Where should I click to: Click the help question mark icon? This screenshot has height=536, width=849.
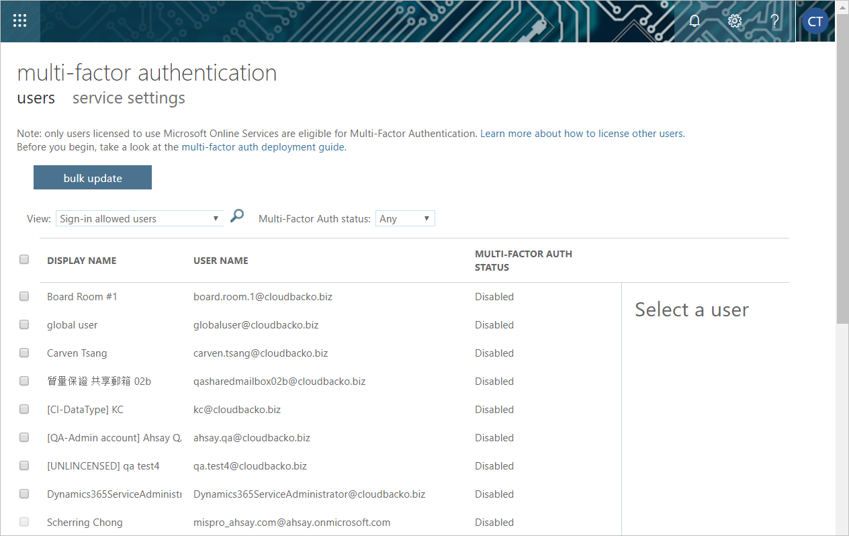point(774,21)
